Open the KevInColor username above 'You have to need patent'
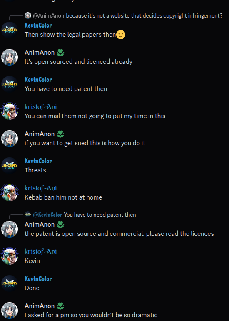Screen dimensions: 229x321 click(x=38, y=80)
